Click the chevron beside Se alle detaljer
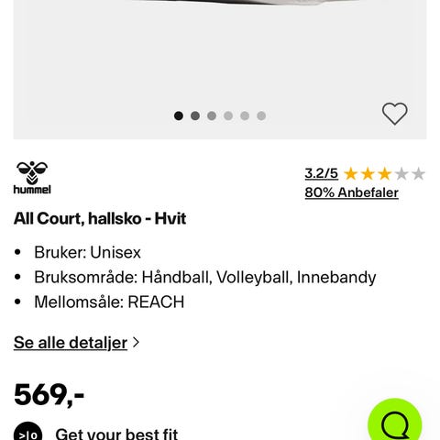The height and width of the screenshot is (440, 440). coord(136,343)
